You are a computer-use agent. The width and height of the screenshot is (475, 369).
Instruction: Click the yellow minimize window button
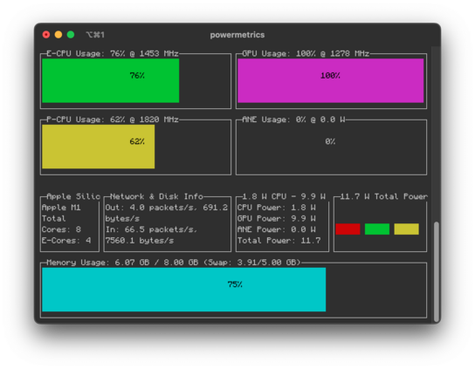click(x=59, y=35)
